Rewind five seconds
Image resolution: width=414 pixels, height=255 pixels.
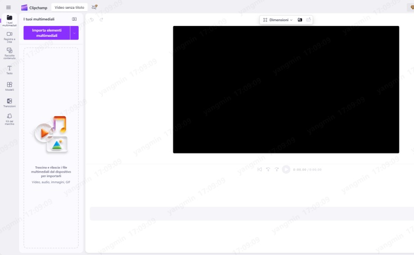pyautogui.click(x=268, y=169)
